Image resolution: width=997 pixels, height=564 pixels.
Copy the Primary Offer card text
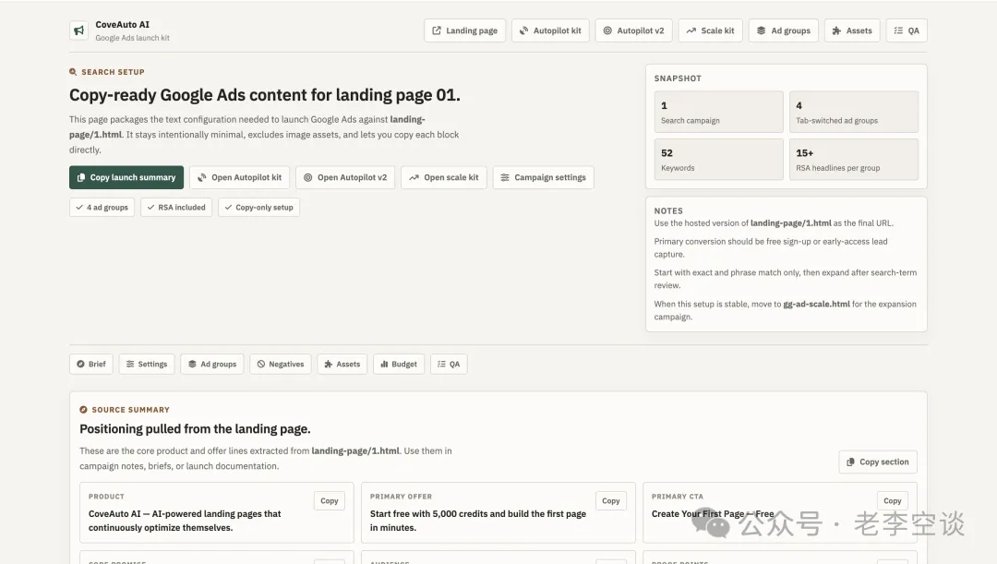(x=611, y=501)
